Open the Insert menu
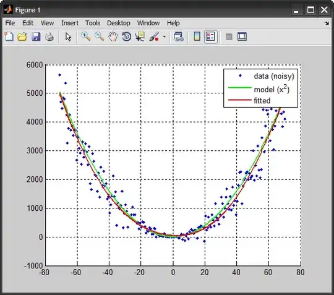This screenshot has width=334, height=295. pos(70,23)
